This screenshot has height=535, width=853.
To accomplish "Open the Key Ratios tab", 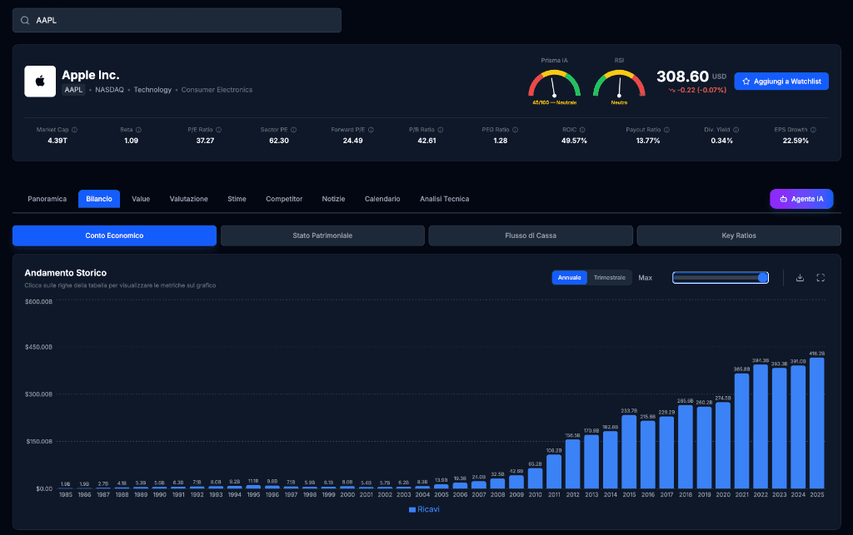I will click(x=739, y=235).
